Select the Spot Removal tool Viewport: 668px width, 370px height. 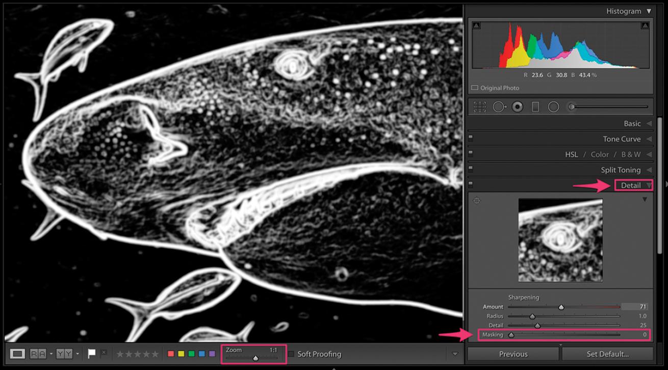pos(498,107)
